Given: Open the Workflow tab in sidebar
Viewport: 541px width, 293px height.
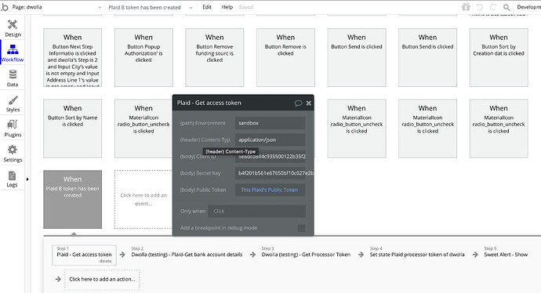Looking at the screenshot, I should coord(13,53).
